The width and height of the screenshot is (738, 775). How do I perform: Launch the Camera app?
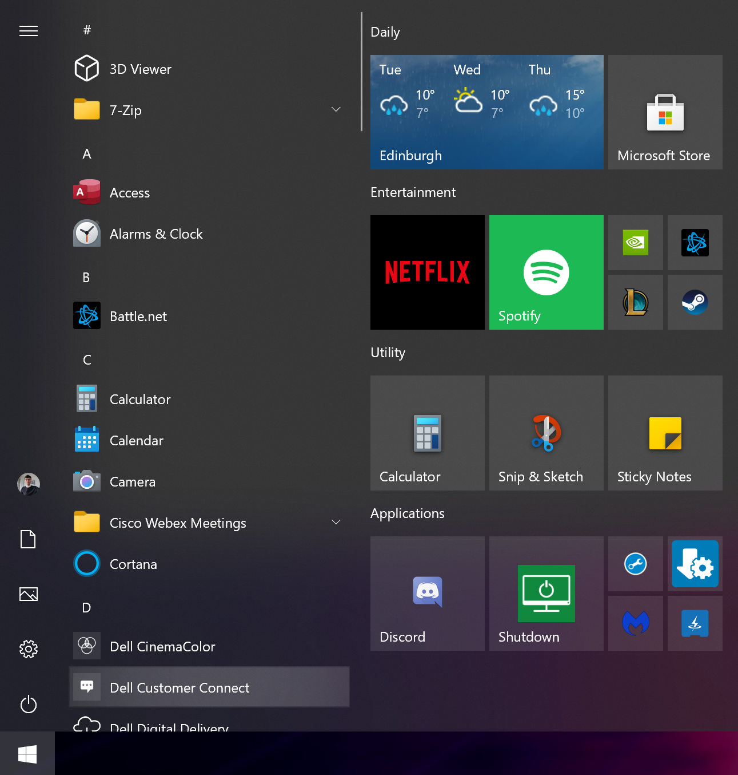tap(209, 481)
